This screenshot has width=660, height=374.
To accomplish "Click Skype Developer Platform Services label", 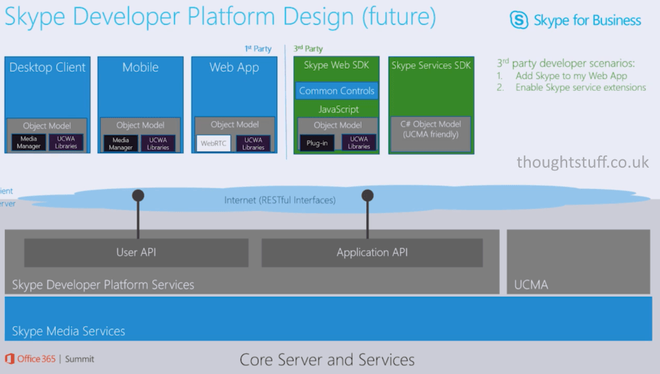I will [103, 285].
